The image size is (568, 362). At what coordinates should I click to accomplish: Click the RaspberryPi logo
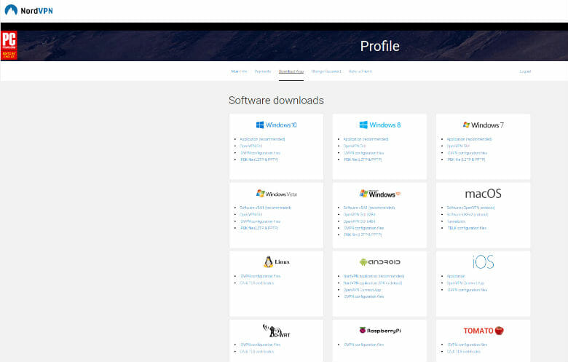coord(379,331)
